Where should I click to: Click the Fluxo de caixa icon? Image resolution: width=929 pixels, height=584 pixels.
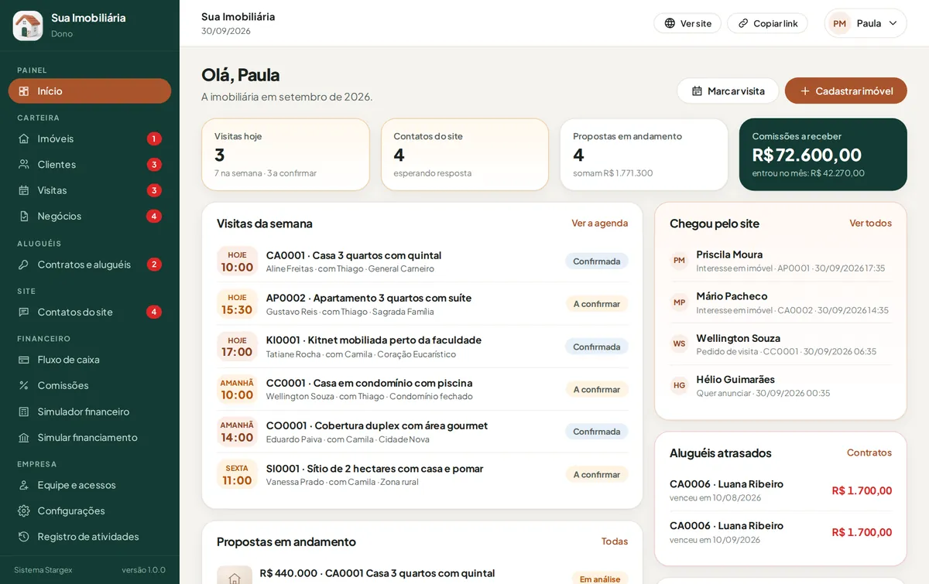point(24,360)
